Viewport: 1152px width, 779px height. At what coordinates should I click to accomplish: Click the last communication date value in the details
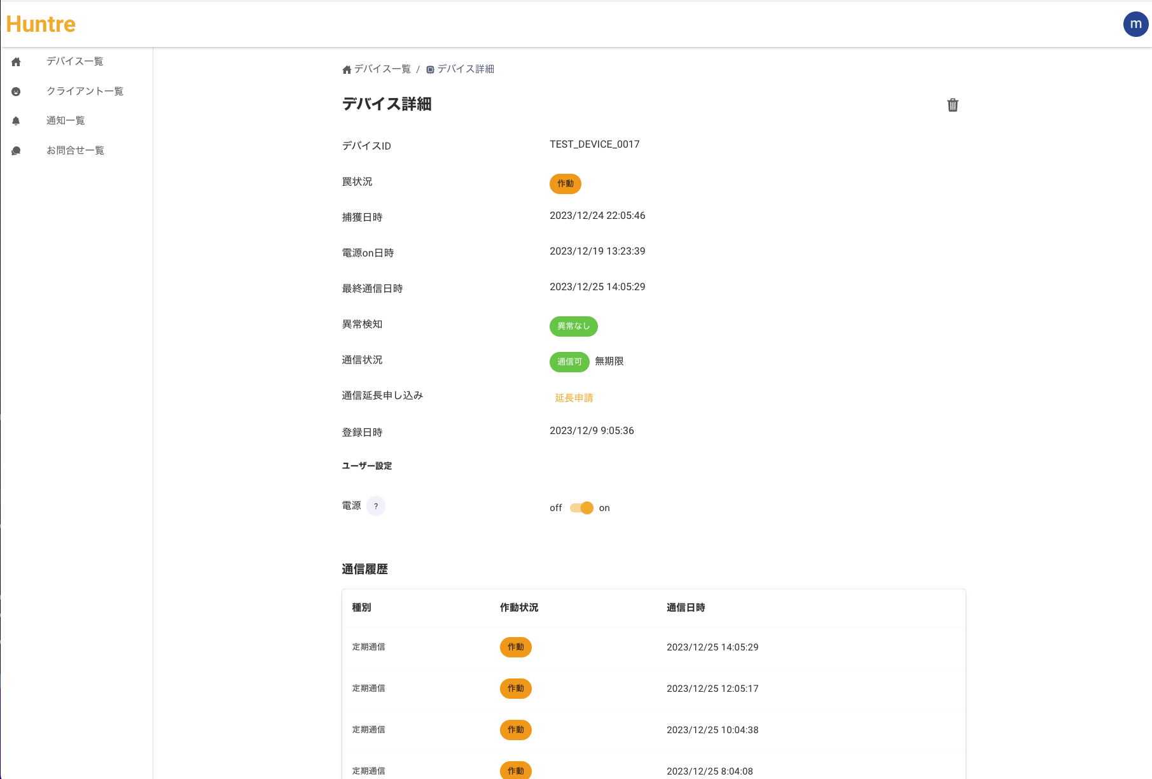click(597, 287)
